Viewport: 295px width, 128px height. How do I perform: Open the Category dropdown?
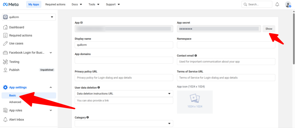(x=124, y=123)
